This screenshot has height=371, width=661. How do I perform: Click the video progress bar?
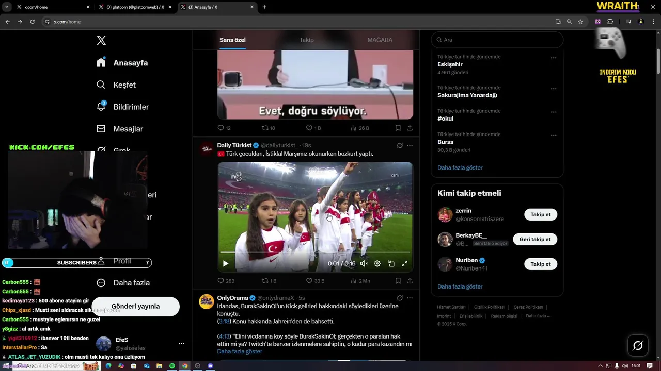[315, 253]
